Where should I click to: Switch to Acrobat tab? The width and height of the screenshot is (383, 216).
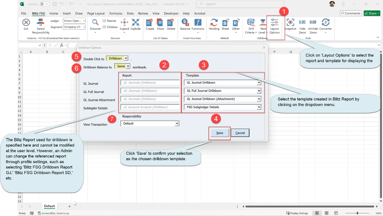point(200,13)
